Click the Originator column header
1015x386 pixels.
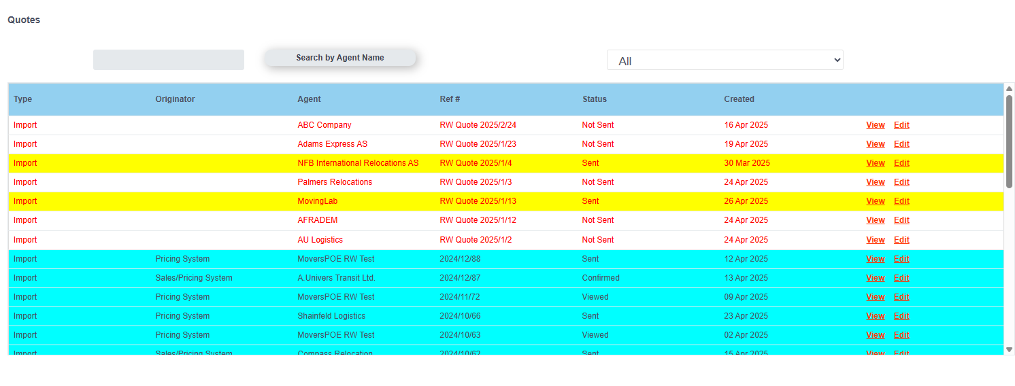click(175, 99)
